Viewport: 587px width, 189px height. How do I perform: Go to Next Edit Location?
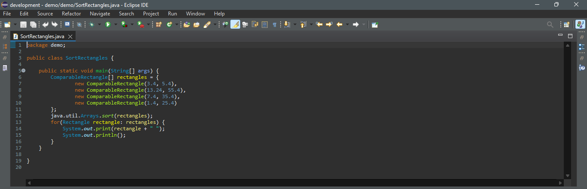pos(329,24)
